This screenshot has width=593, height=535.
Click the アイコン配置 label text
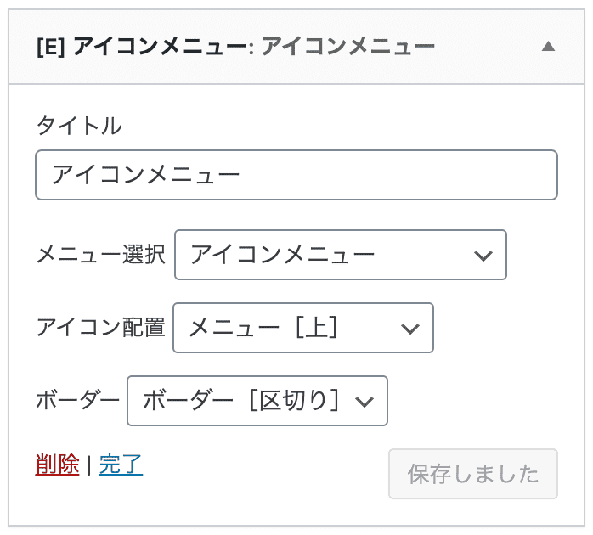point(100,327)
